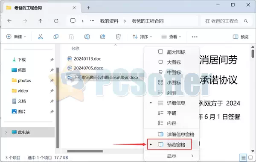Unpin 桌面 with its pin icon
The width and height of the screenshot is (256, 162).
click(52, 70)
